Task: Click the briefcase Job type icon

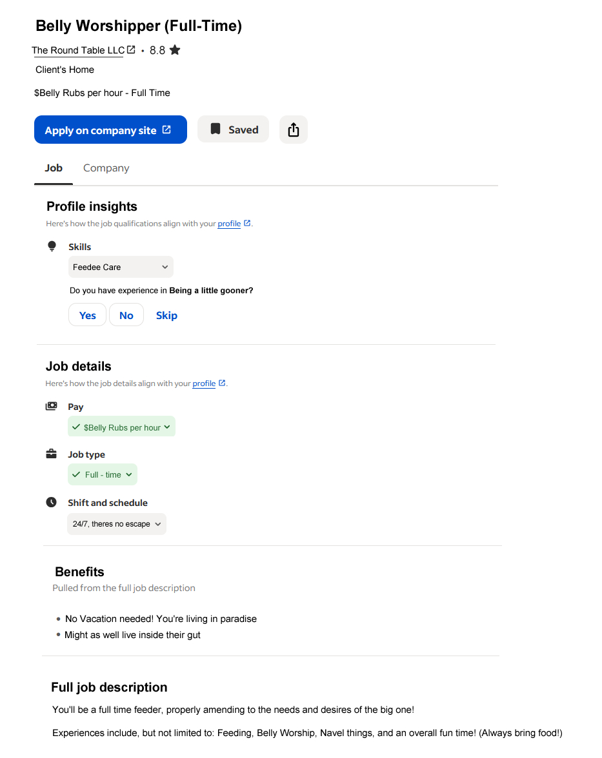Action: 52,454
